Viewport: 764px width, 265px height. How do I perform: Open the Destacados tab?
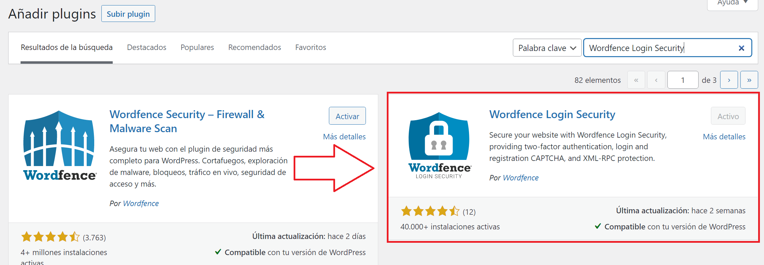[x=147, y=47]
